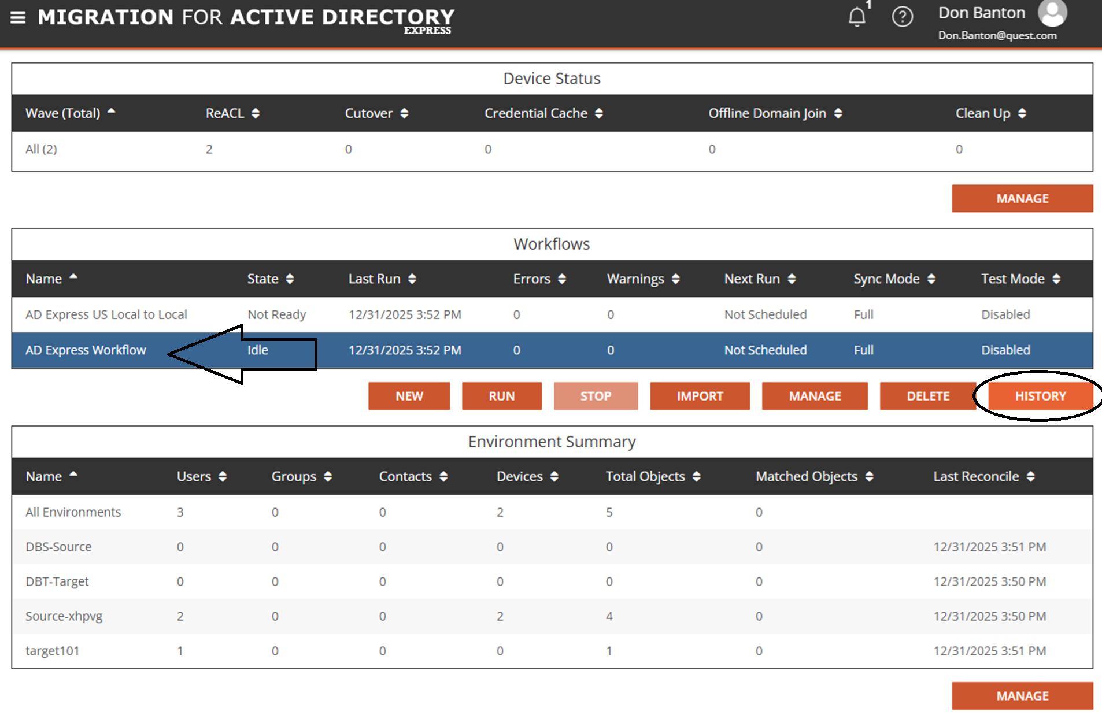Click MANAGE under Environment Summary

[1022, 696]
